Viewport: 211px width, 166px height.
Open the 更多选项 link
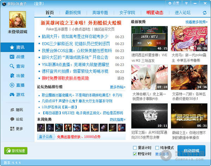click(x=162, y=154)
